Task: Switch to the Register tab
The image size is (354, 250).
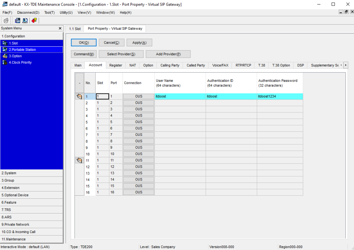Action: coord(115,65)
